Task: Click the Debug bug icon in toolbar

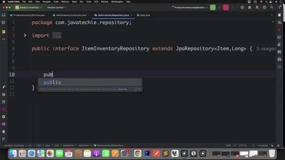Action: coord(219,8)
